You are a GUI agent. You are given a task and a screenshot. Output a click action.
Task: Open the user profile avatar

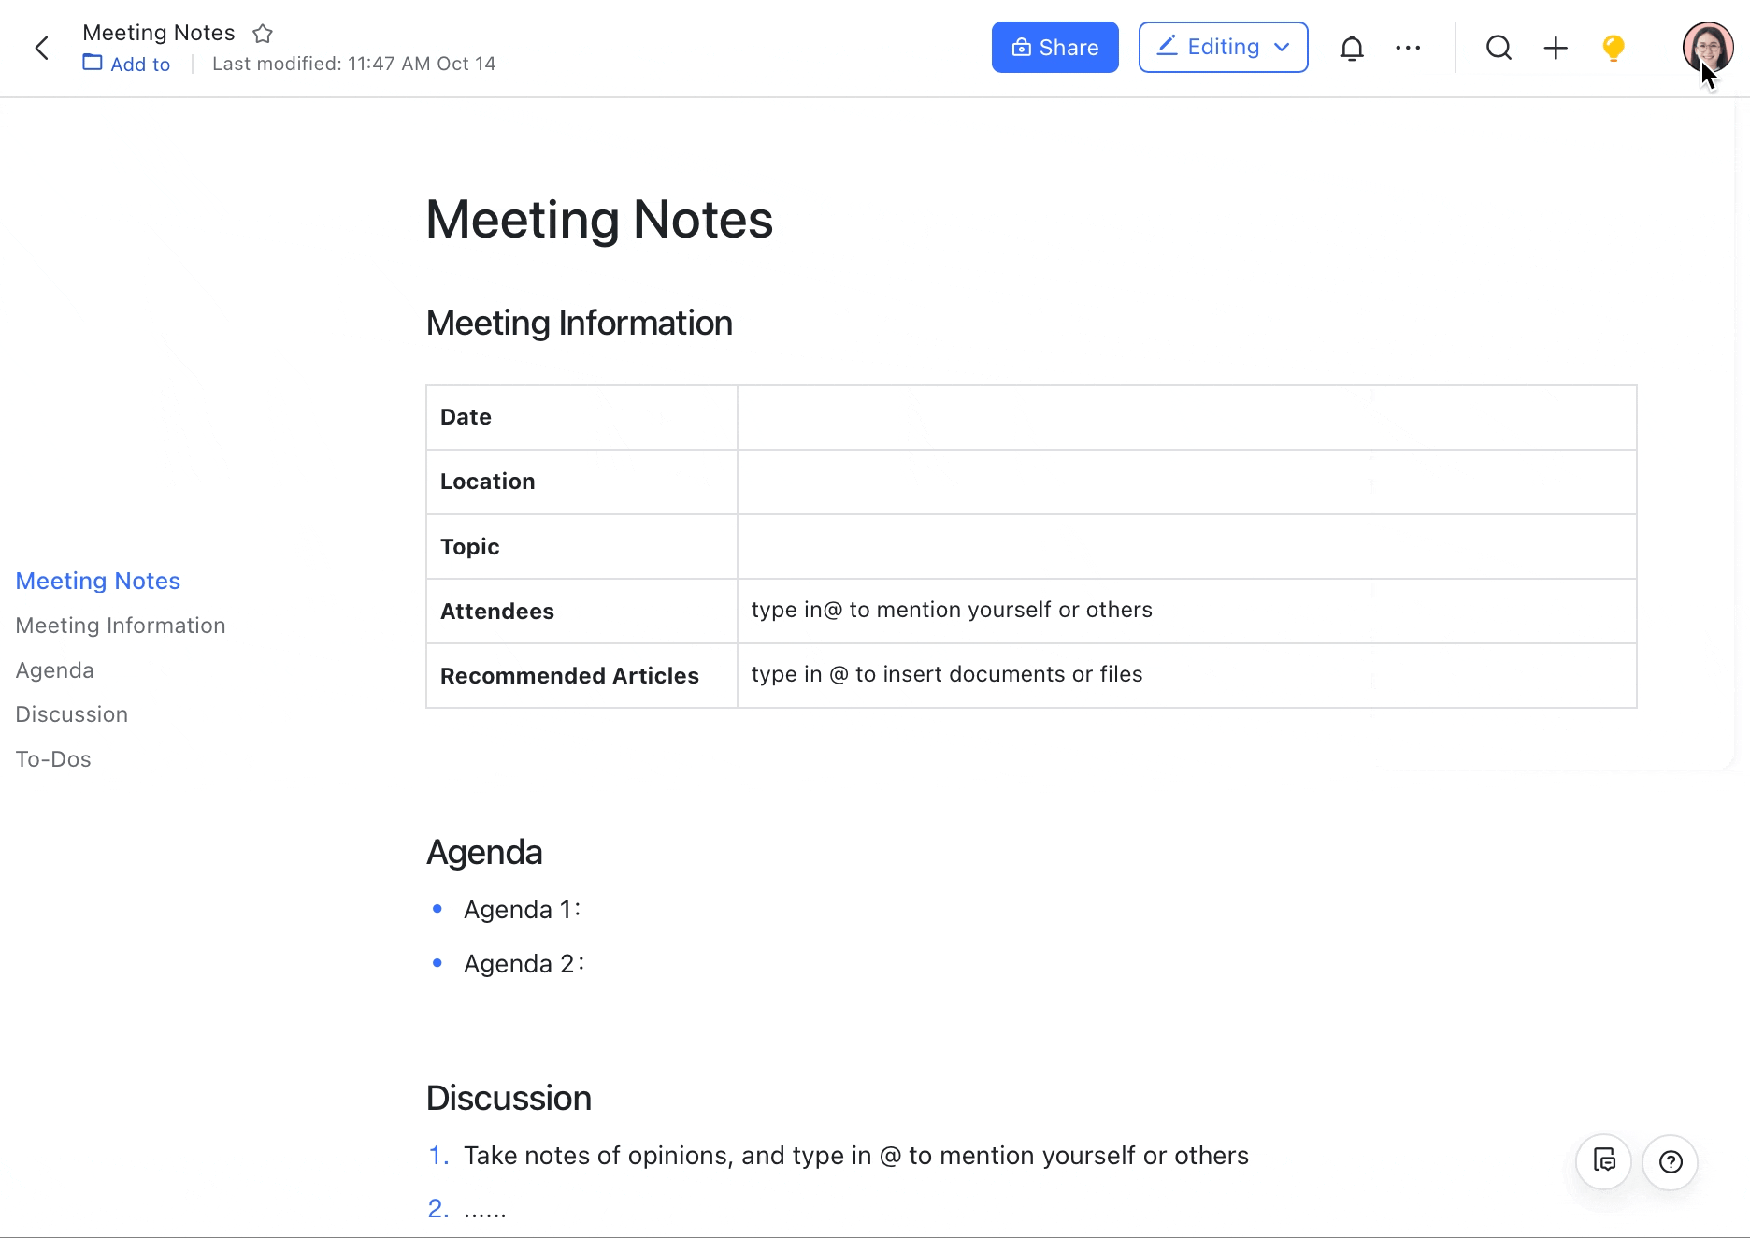(1707, 46)
